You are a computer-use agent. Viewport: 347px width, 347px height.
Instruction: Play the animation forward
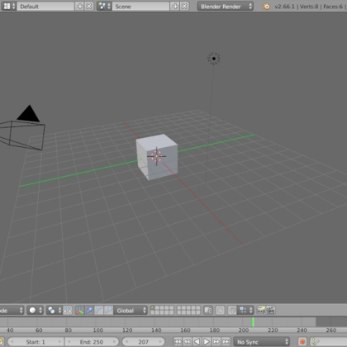coord(207,342)
